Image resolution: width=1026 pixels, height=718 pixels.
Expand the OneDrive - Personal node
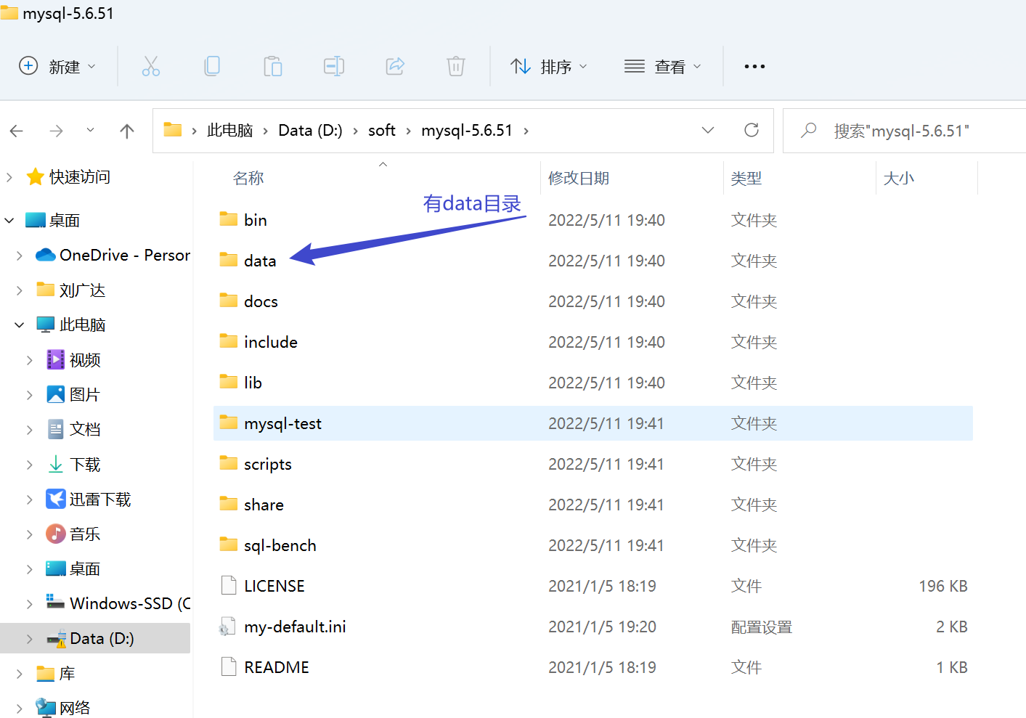pos(20,256)
